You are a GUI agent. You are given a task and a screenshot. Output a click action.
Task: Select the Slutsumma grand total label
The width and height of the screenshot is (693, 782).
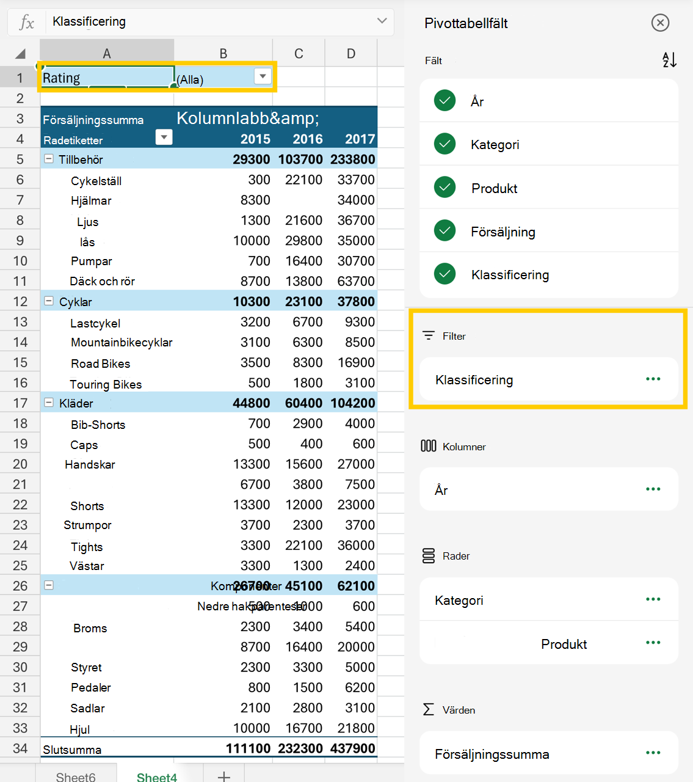72,750
